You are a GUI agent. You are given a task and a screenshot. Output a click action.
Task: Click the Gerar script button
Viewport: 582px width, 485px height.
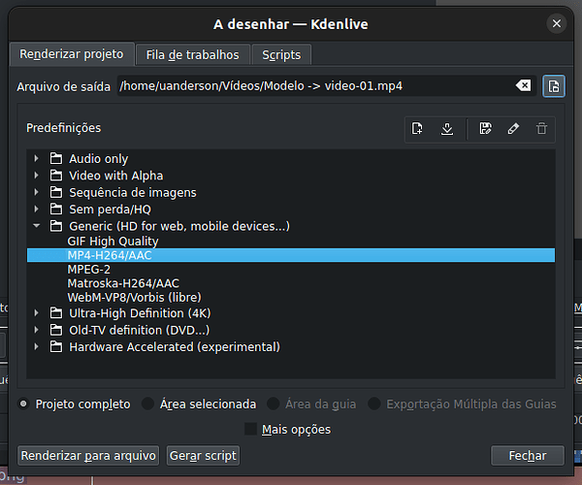pyautogui.click(x=203, y=455)
